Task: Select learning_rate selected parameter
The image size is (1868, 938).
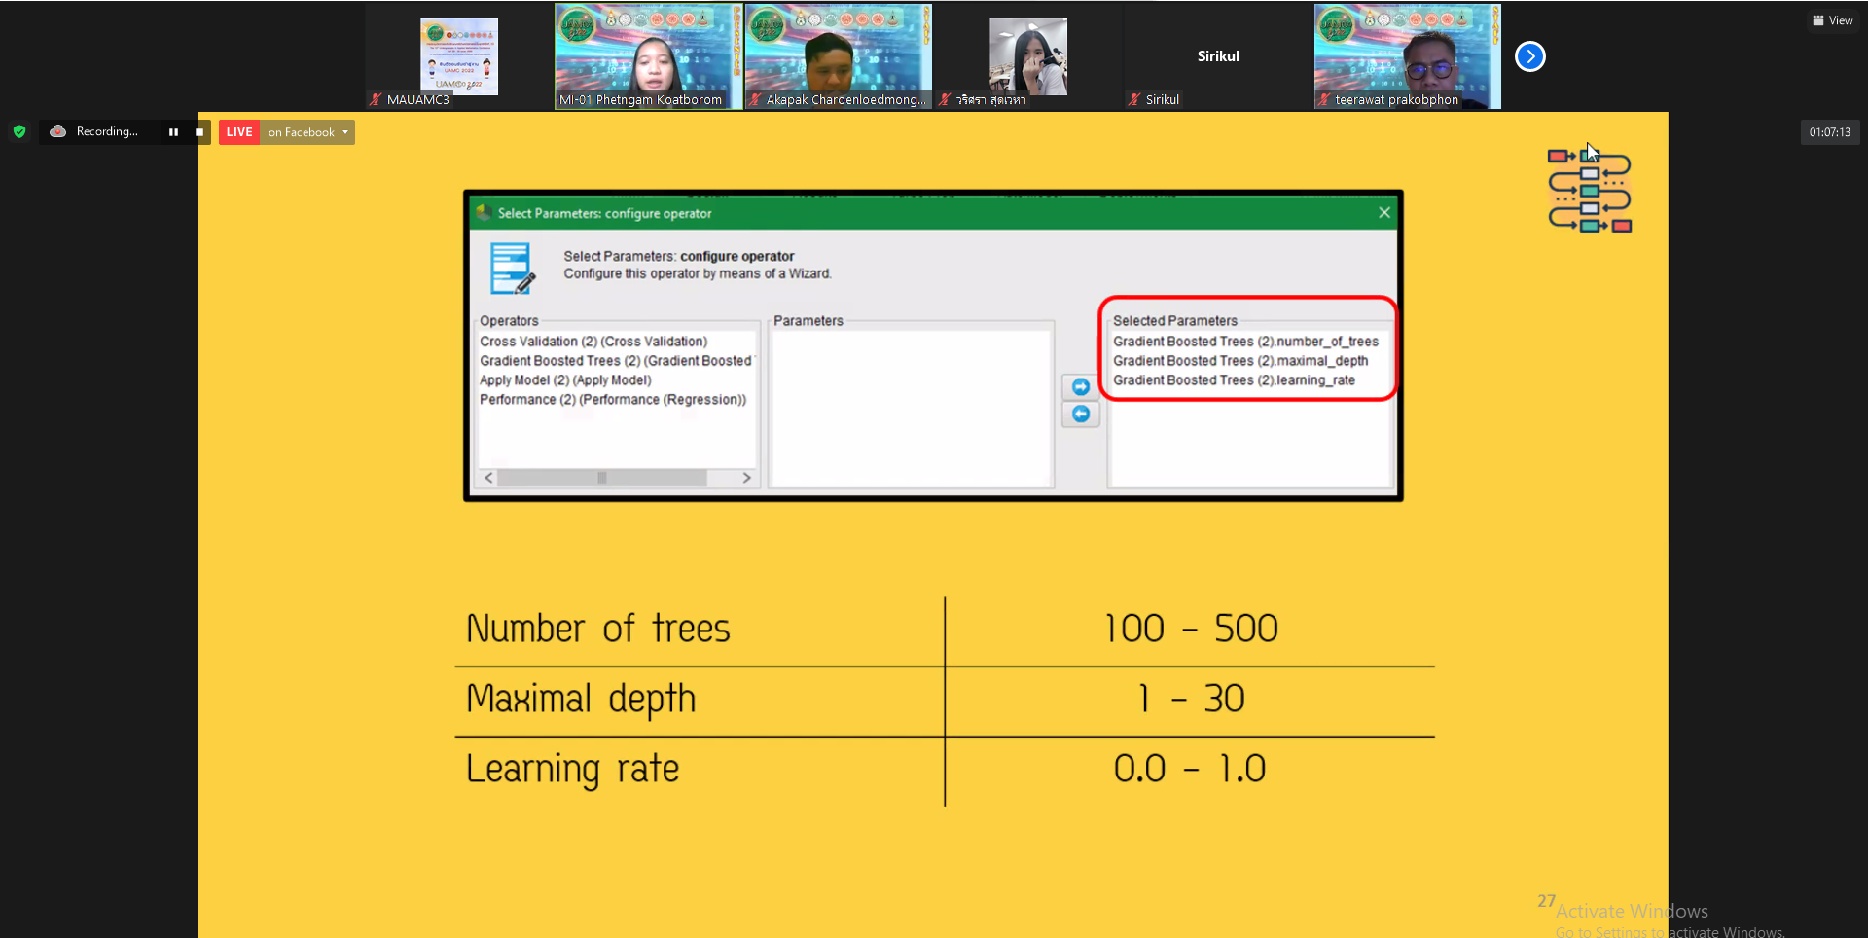Action: pyautogui.click(x=1235, y=380)
